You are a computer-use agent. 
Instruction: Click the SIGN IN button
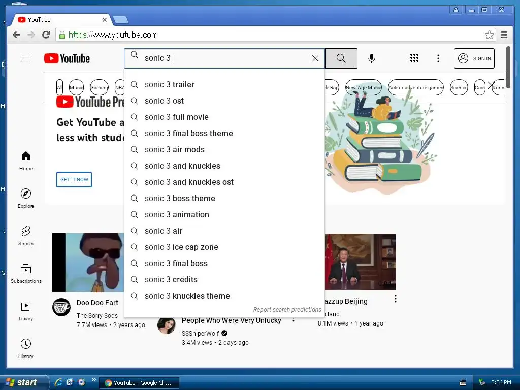(x=474, y=58)
